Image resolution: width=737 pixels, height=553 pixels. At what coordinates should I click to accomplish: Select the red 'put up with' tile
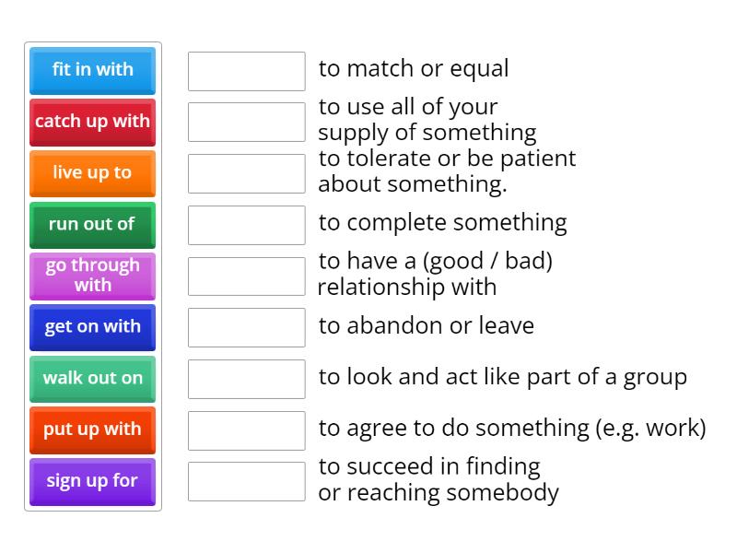(x=92, y=430)
